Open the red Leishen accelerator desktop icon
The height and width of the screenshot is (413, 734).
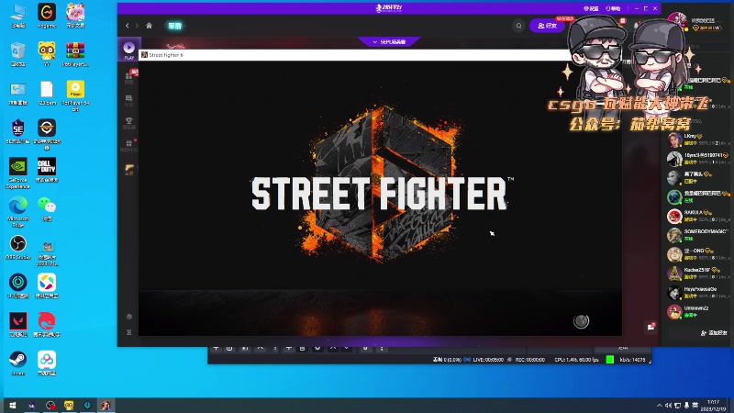pos(47,325)
